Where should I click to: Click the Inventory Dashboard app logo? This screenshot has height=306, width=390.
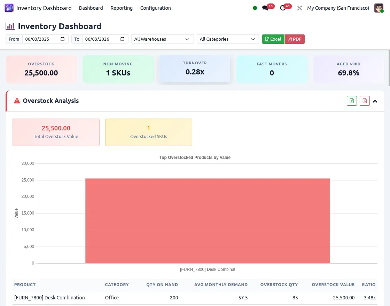click(9, 8)
